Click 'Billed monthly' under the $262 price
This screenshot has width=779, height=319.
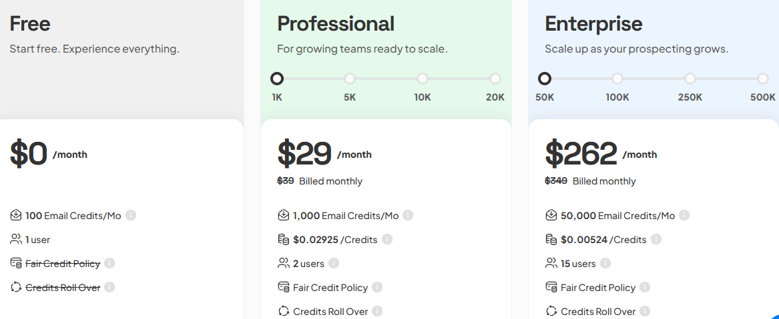(x=604, y=181)
